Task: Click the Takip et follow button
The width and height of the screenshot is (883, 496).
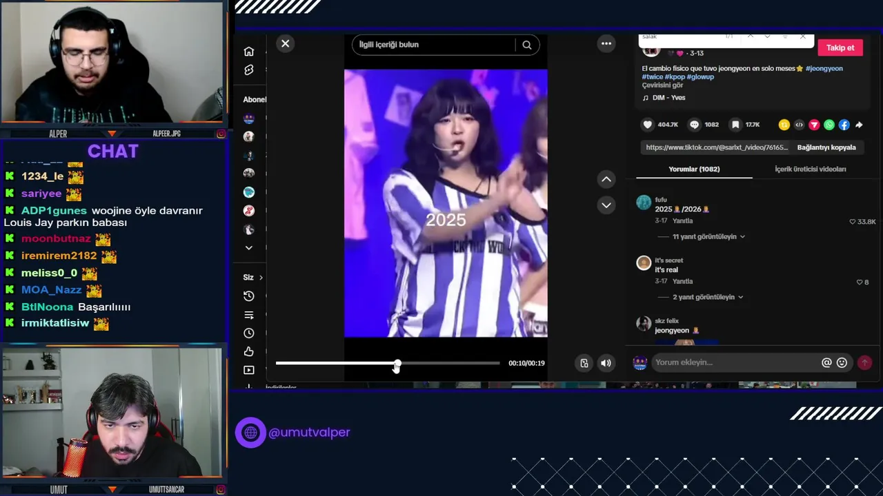Action: tap(840, 48)
